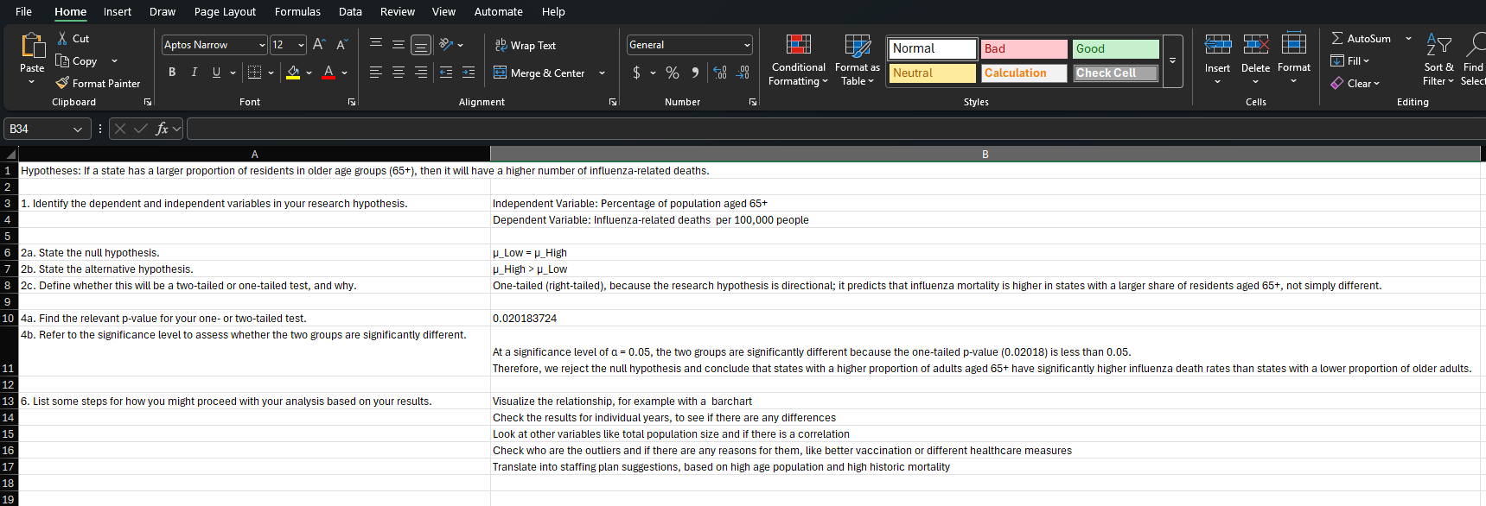
Task: Apply the red font color
Action: point(328,73)
